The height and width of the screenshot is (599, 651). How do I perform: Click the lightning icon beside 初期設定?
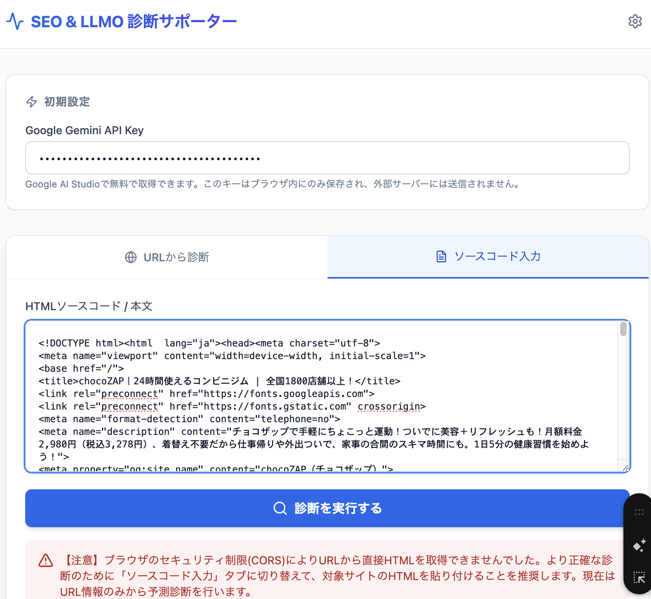point(32,102)
